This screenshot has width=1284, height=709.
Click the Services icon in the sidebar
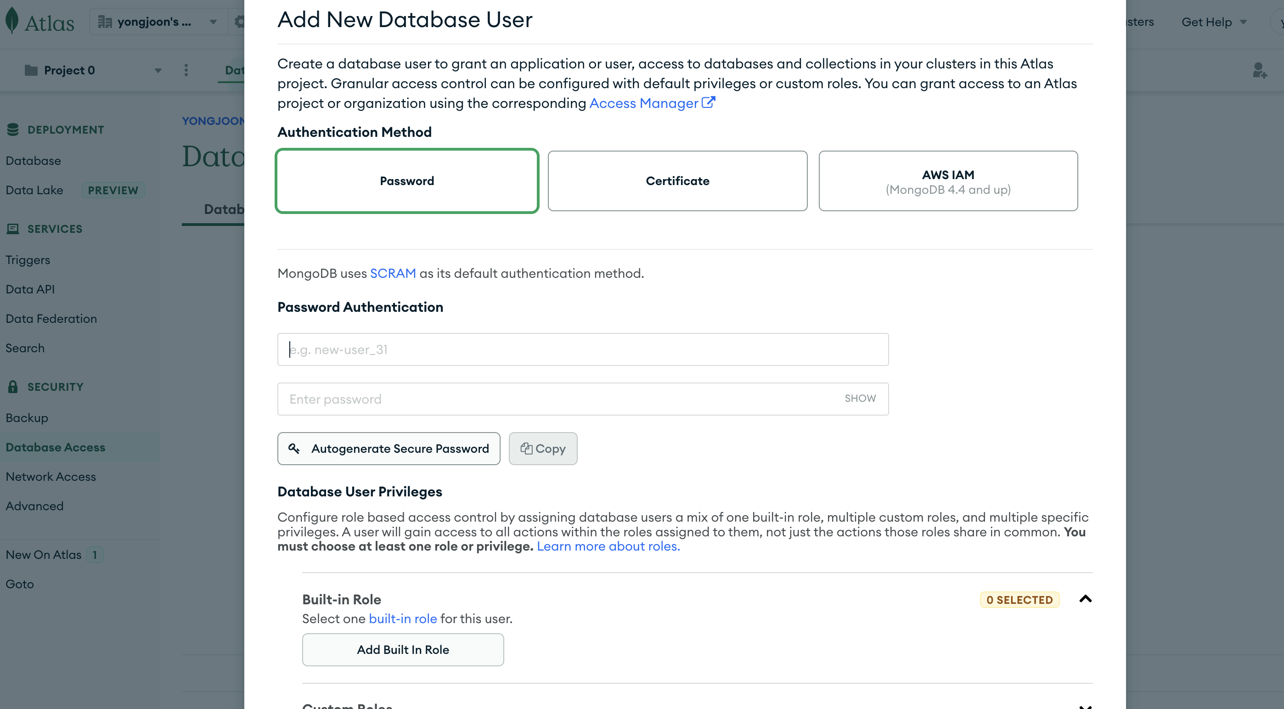(x=13, y=229)
